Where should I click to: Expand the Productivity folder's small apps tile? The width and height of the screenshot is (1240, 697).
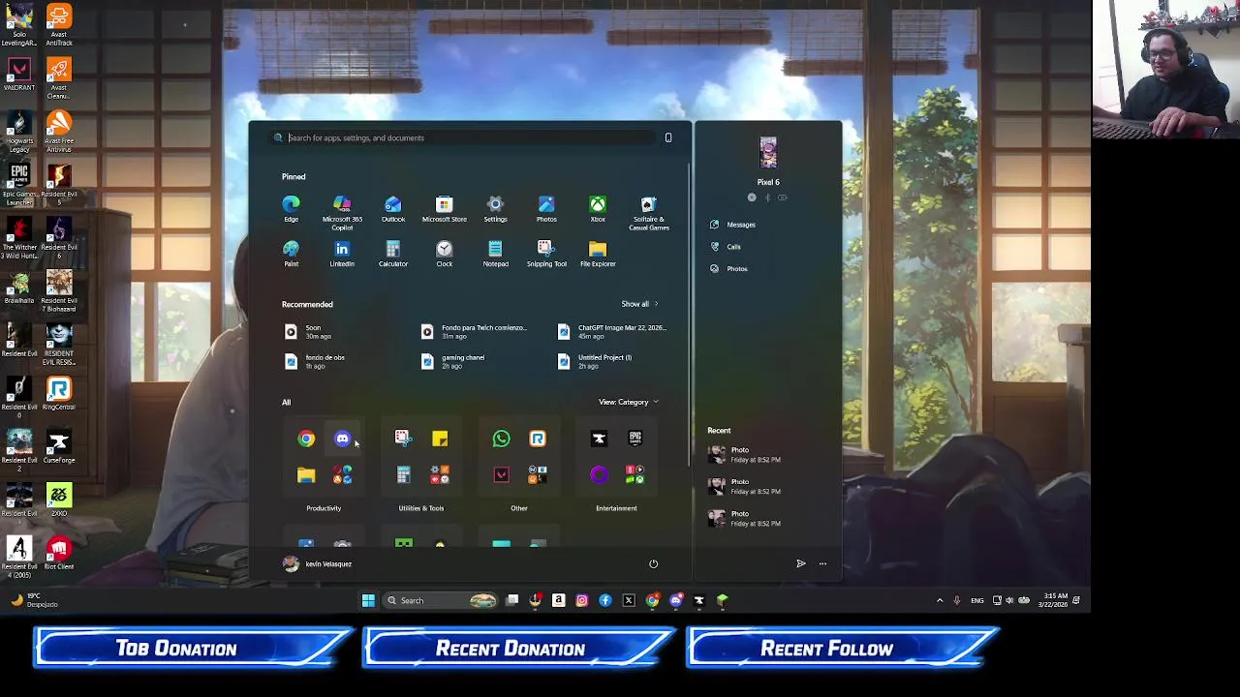(x=342, y=475)
